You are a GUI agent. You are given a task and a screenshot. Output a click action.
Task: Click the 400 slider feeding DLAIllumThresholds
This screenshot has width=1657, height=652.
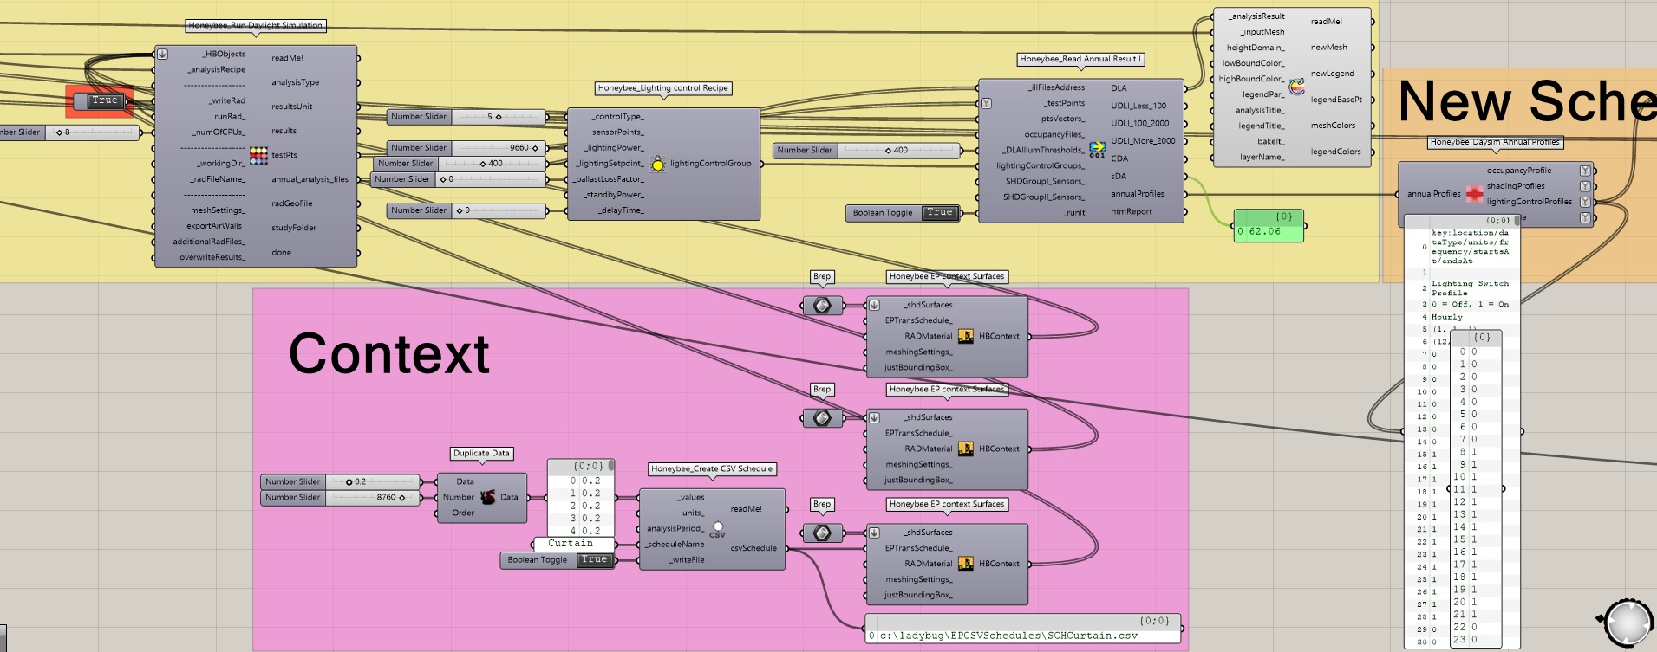pyautogui.click(x=866, y=151)
